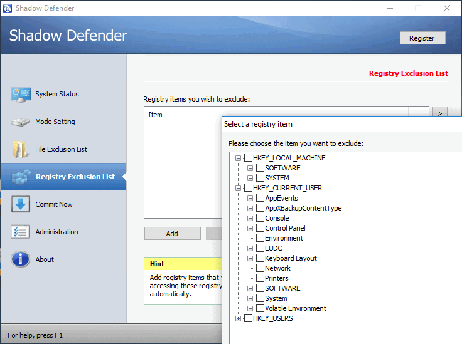
Task: Click the Commit Now download arrow icon
Action: pos(20,204)
